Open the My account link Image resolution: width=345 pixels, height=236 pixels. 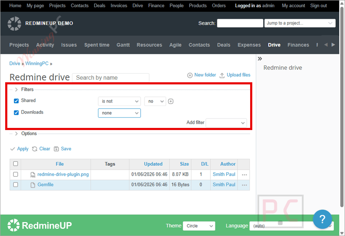click(x=293, y=6)
